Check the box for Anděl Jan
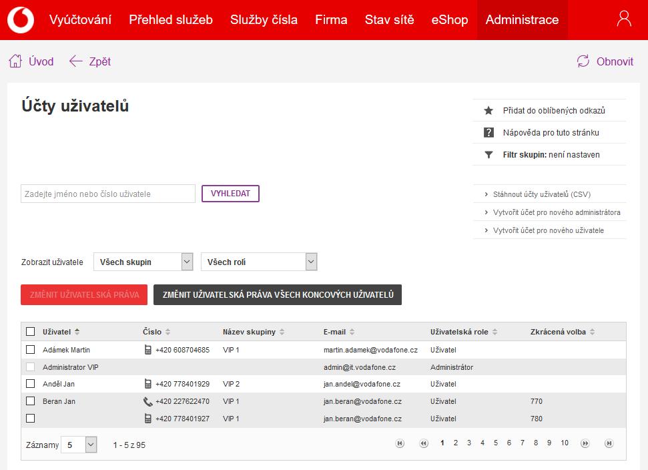The height and width of the screenshot is (470, 648). point(30,383)
